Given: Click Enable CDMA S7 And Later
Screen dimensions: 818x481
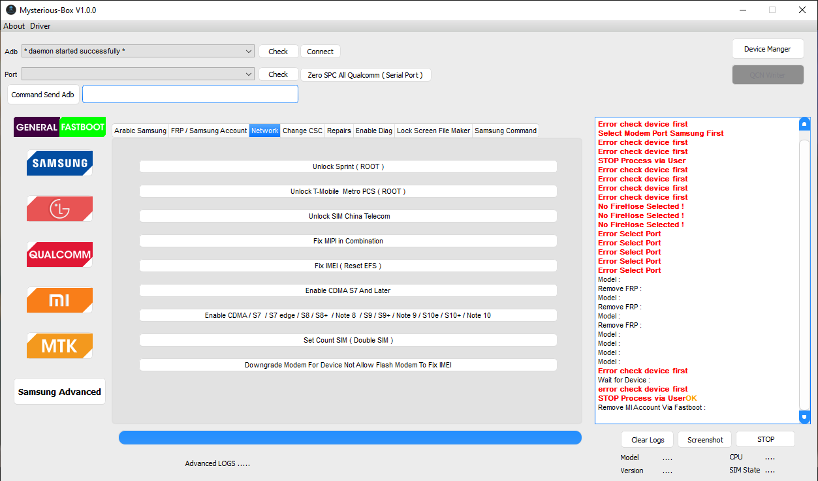Looking at the screenshot, I should 348,290.
